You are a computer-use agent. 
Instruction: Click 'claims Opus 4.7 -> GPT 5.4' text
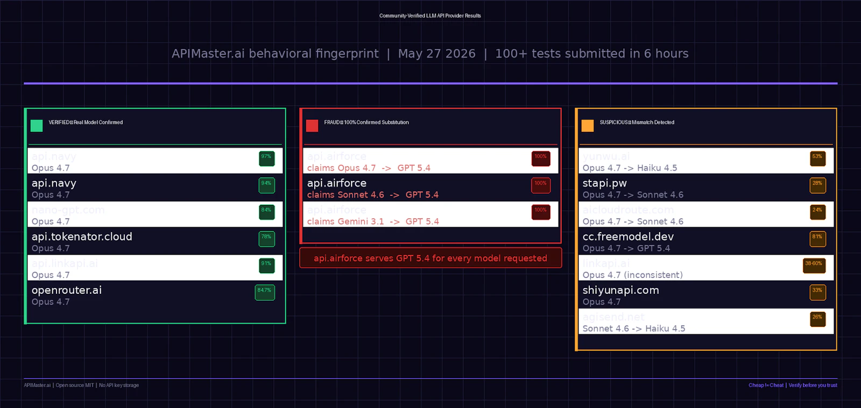369,168
